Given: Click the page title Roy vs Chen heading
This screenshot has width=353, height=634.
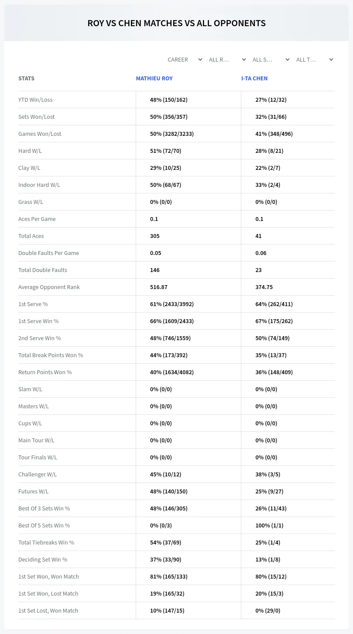Looking at the screenshot, I should pyautogui.click(x=176, y=23).
